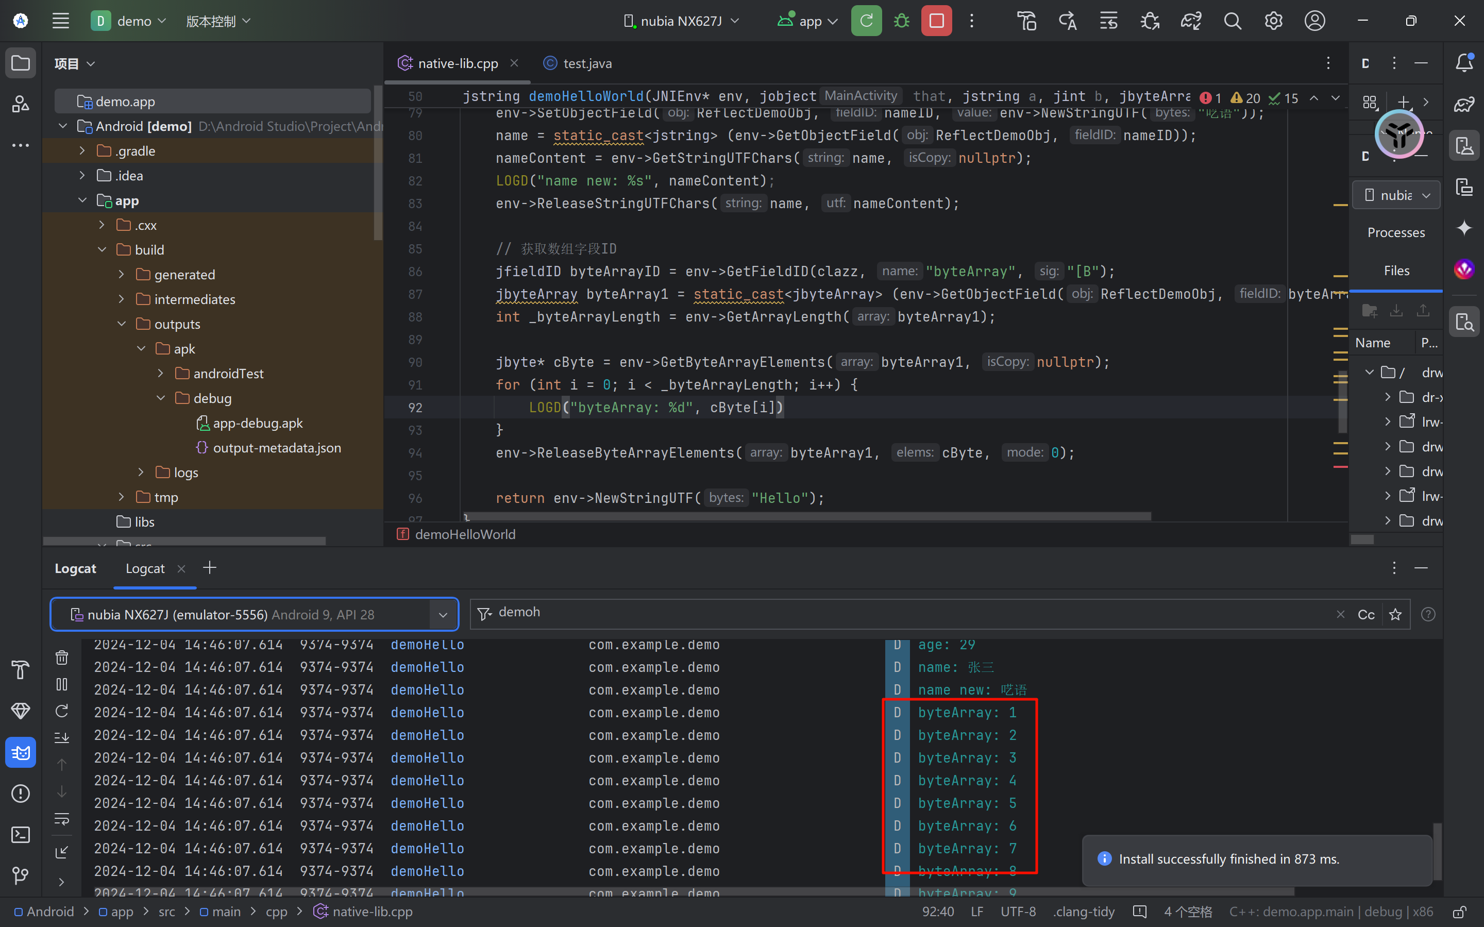This screenshot has width=1484, height=927.
Task: Restart logcat with the circular arrow icon
Action: click(x=62, y=711)
